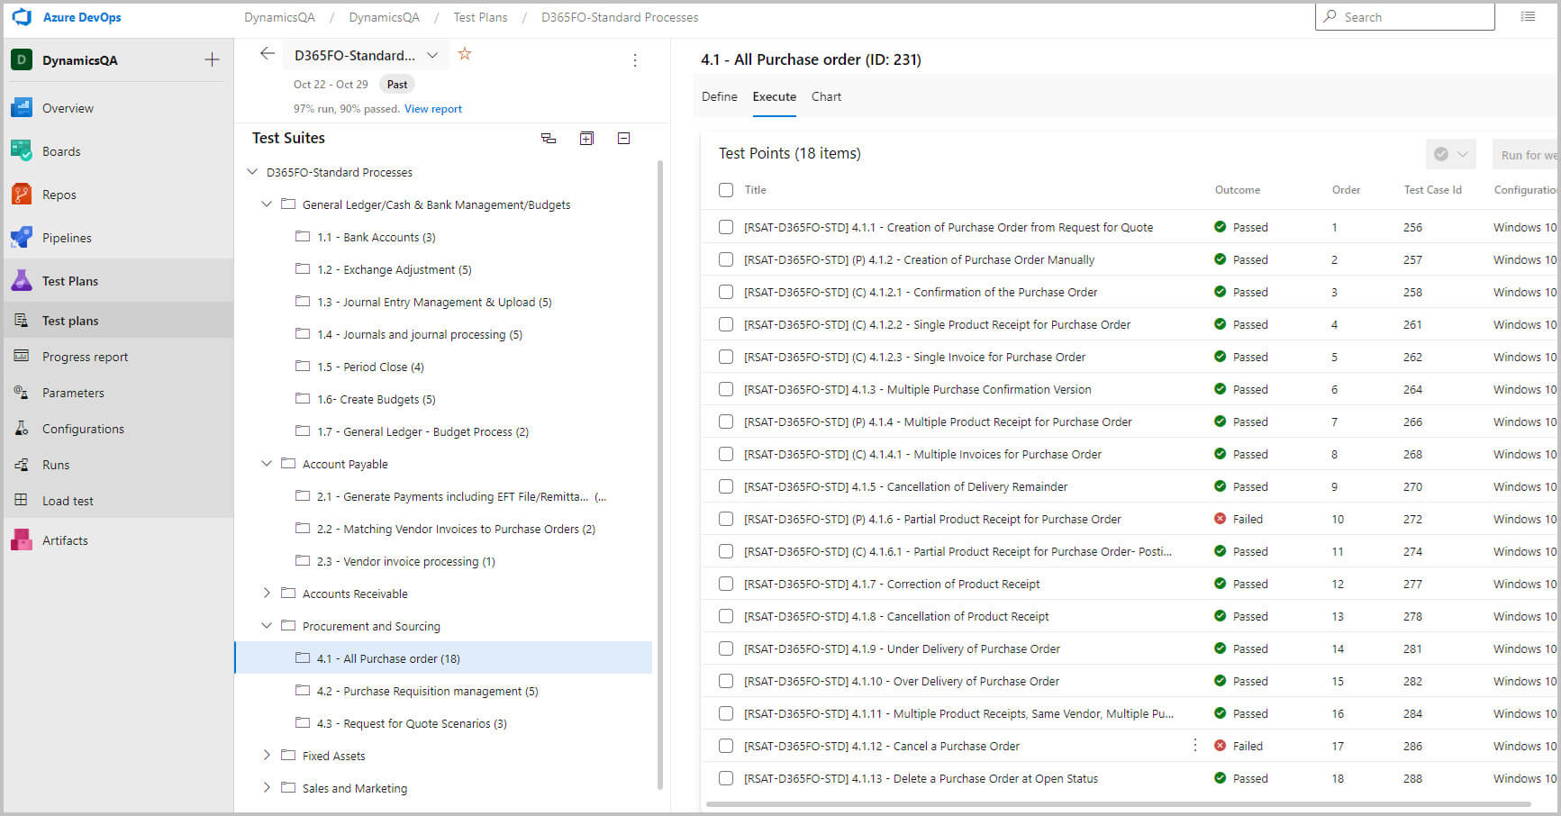
Task: Click the plus icon next to DynamicsQA
Action: click(212, 60)
